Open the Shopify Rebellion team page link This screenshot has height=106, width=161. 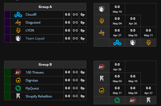pos(39,96)
